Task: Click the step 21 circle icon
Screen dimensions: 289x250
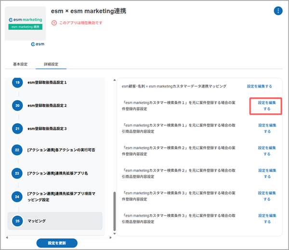Action: [x=17, y=128]
